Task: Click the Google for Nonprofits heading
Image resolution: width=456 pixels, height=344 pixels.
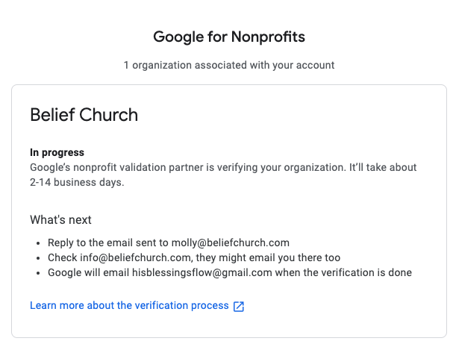Action: click(229, 37)
